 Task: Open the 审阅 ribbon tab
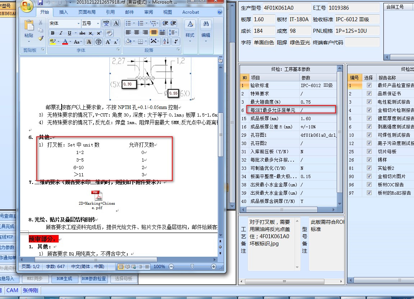point(149,12)
